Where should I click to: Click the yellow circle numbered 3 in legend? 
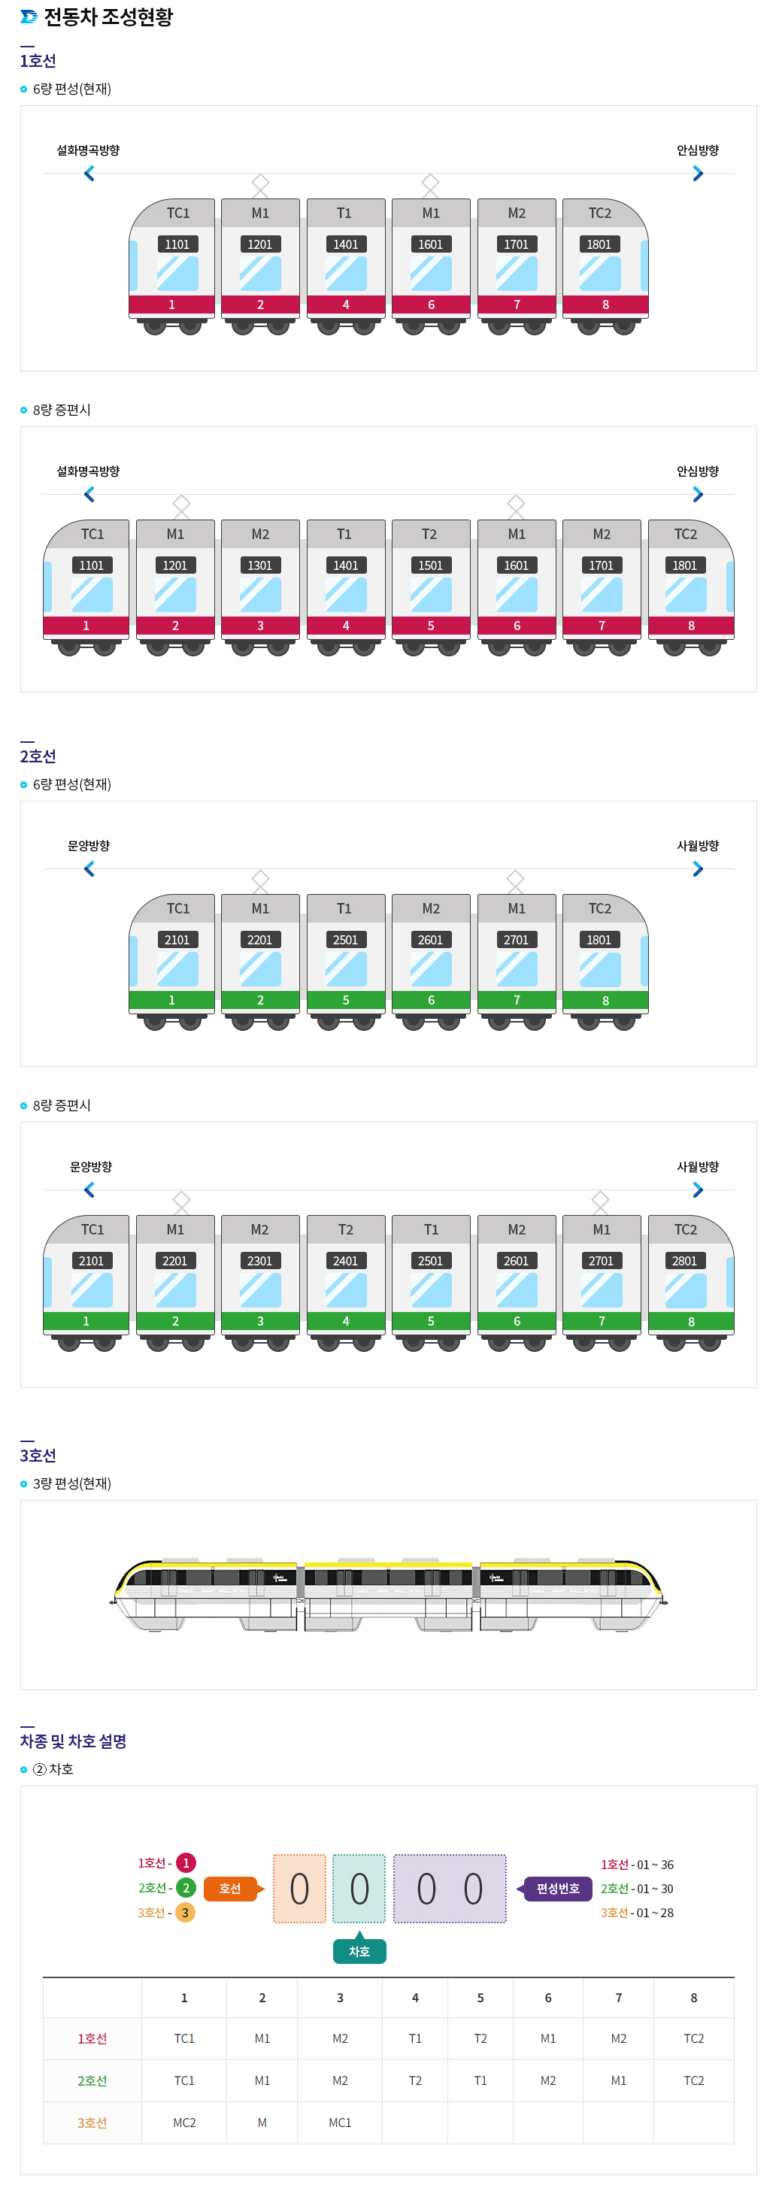pos(184,1912)
